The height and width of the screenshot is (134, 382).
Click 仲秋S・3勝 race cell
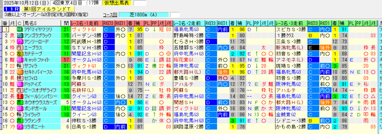[87, 121]
